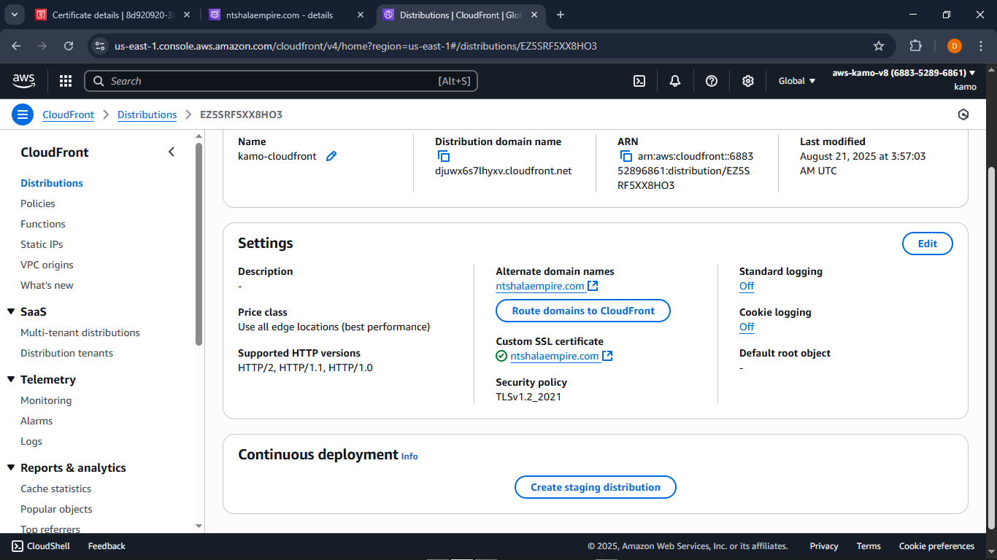Click the Route domains to CloudFront button
The width and height of the screenshot is (997, 560).
coord(582,311)
